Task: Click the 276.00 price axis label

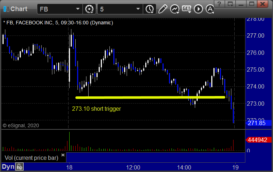Action: pyautogui.click(x=255, y=53)
